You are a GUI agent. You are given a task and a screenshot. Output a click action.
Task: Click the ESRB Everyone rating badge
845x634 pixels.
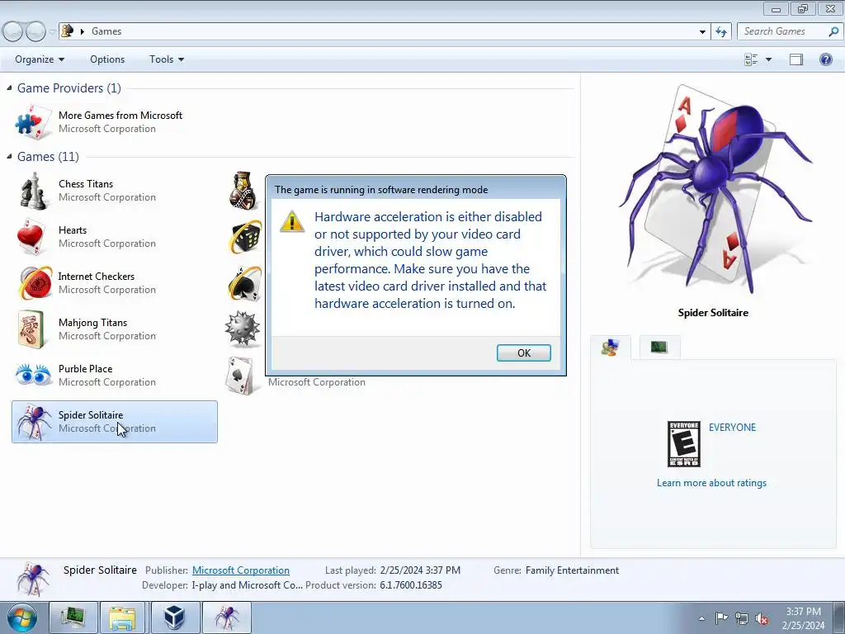pyautogui.click(x=684, y=443)
